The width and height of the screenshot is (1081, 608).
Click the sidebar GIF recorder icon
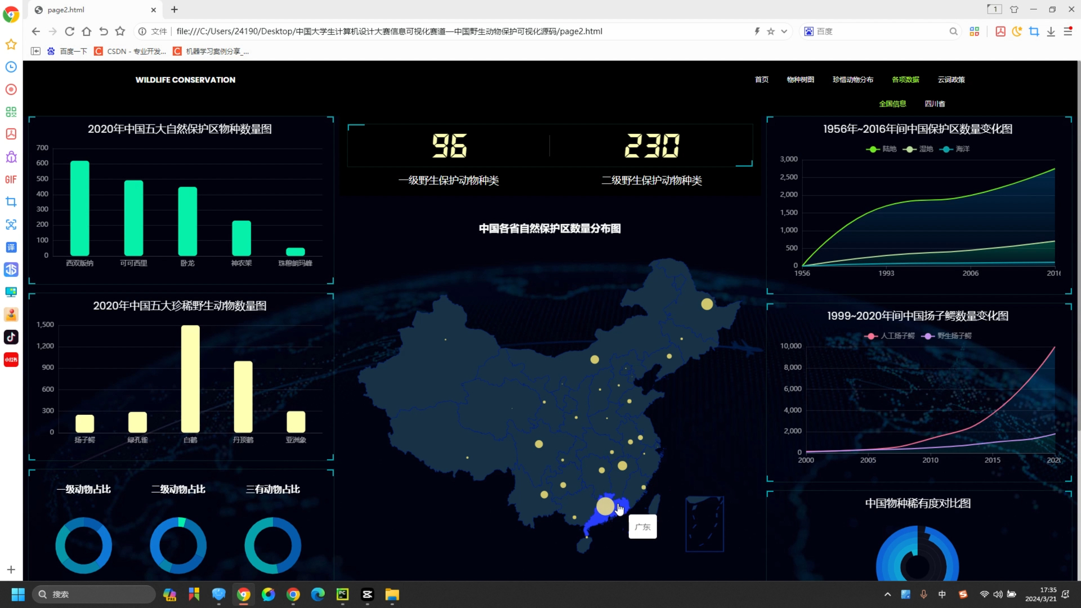11,180
